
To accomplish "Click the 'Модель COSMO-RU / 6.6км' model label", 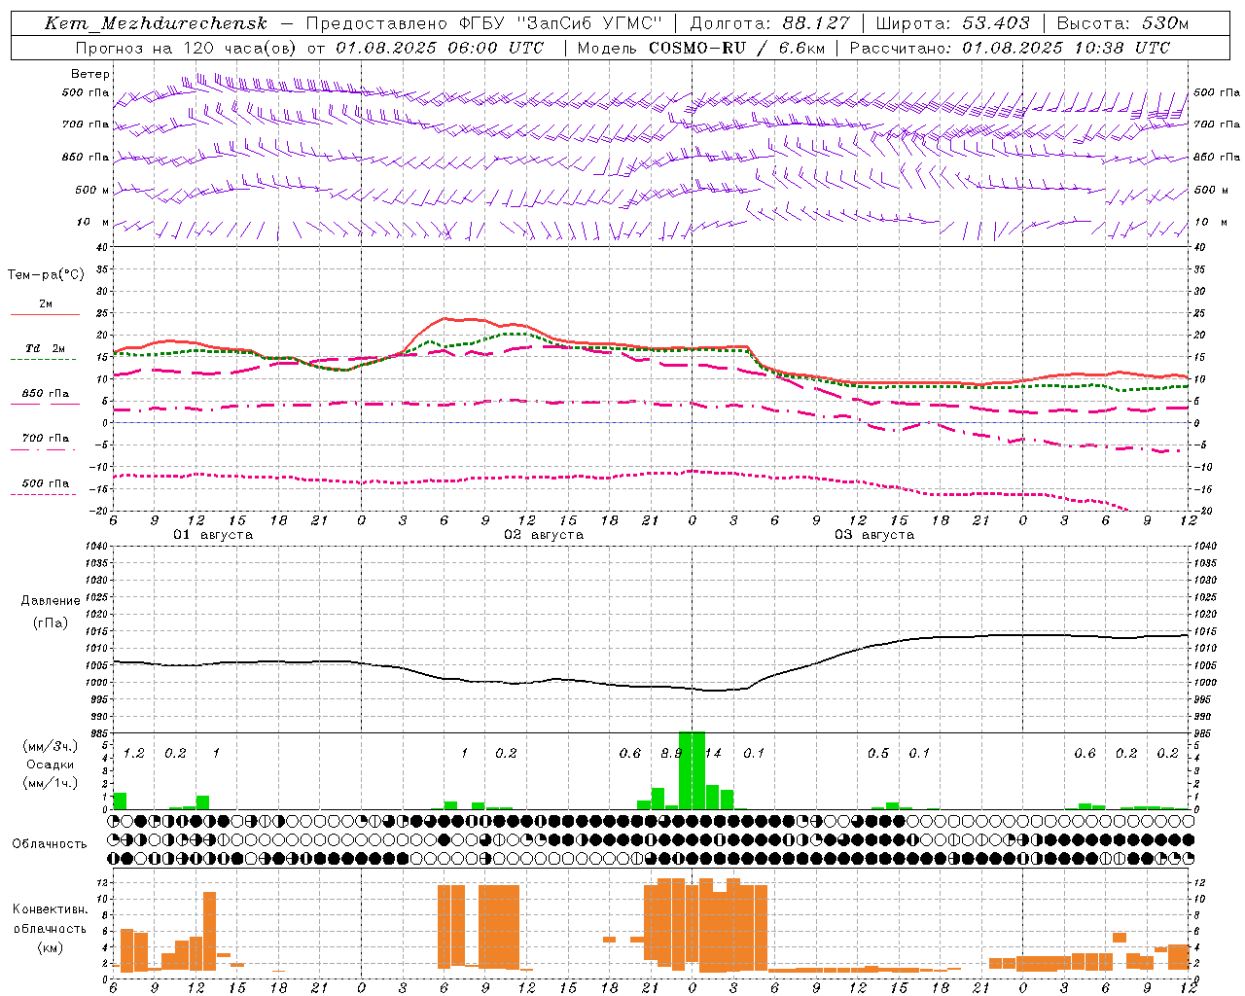I will (x=700, y=48).
